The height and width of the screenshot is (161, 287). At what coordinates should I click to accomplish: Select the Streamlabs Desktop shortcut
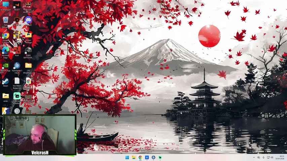pyautogui.click(x=17, y=98)
